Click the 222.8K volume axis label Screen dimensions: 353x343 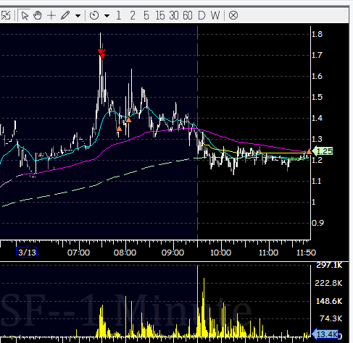(x=328, y=283)
